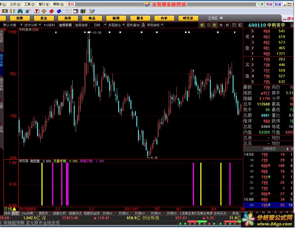This screenshot has width=295, height=228.
Task: Click the 大智慧 logo in title bar
Action: tap(147, 4)
